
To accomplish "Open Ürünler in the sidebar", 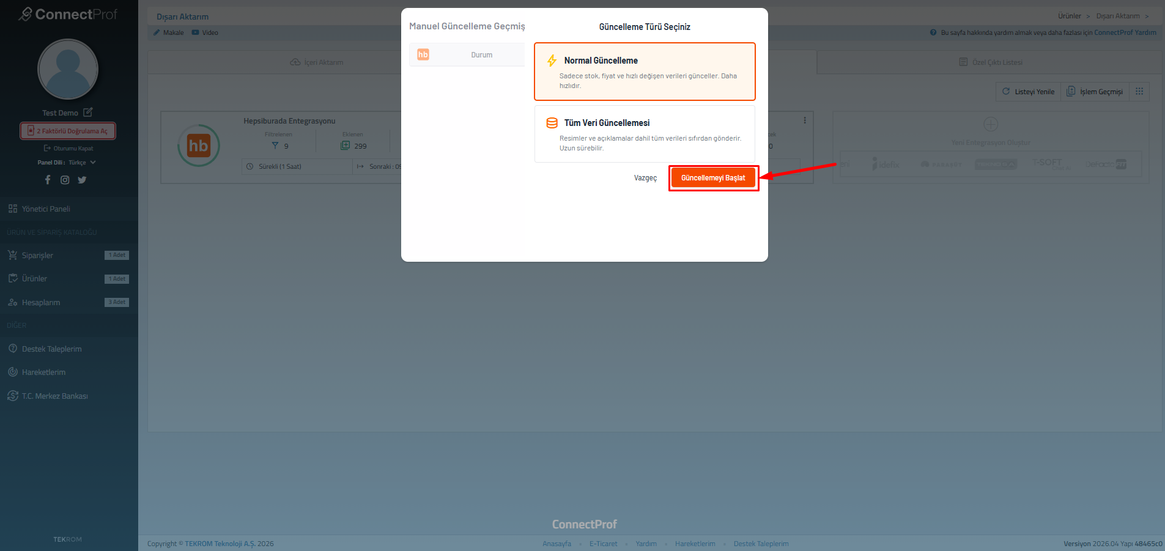I will pyautogui.click(x=69, y=279).
